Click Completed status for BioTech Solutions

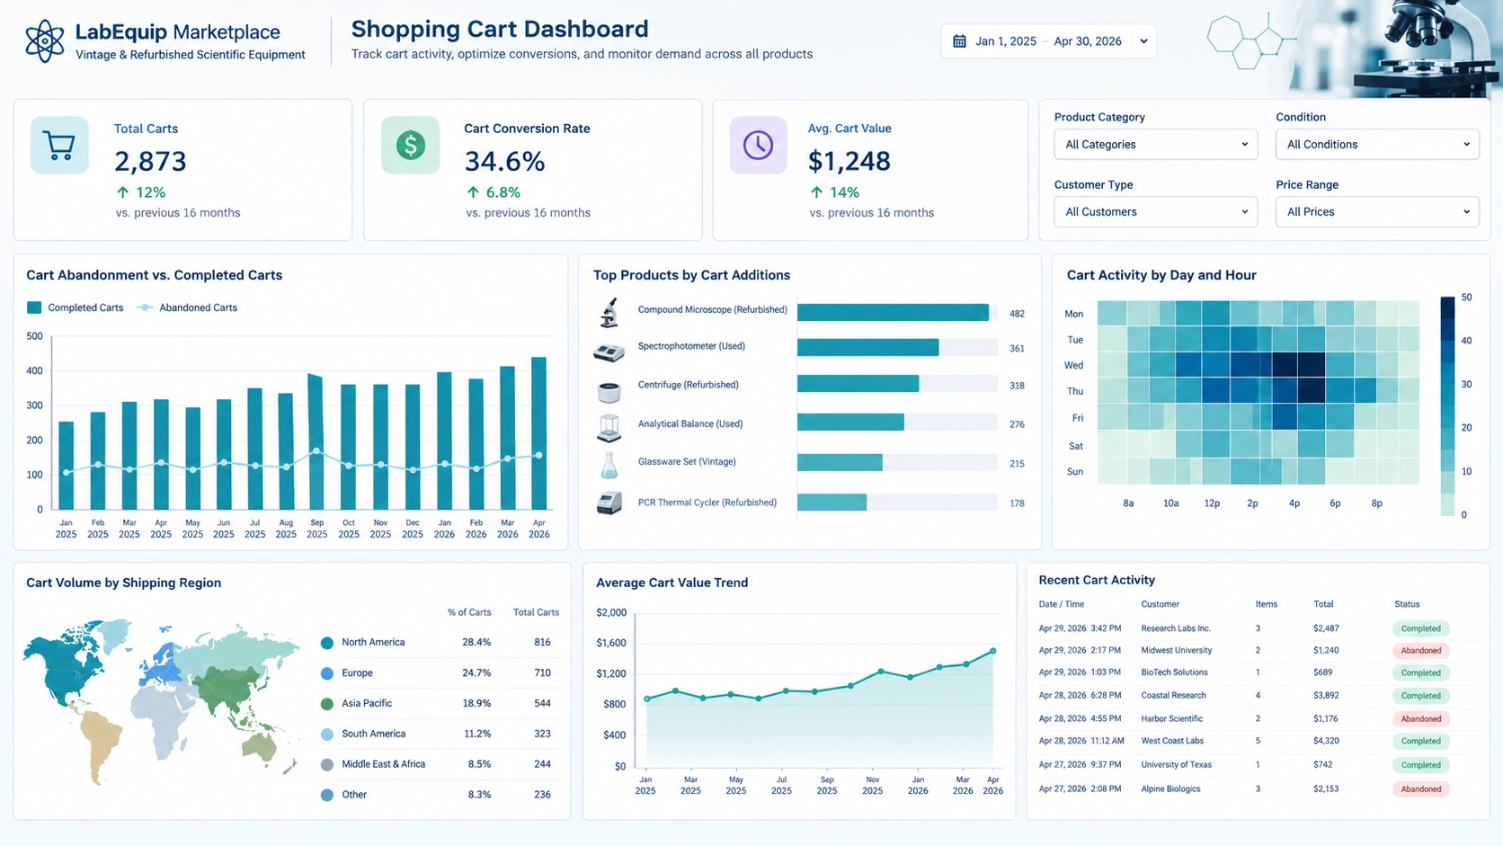coord(1420,672)
